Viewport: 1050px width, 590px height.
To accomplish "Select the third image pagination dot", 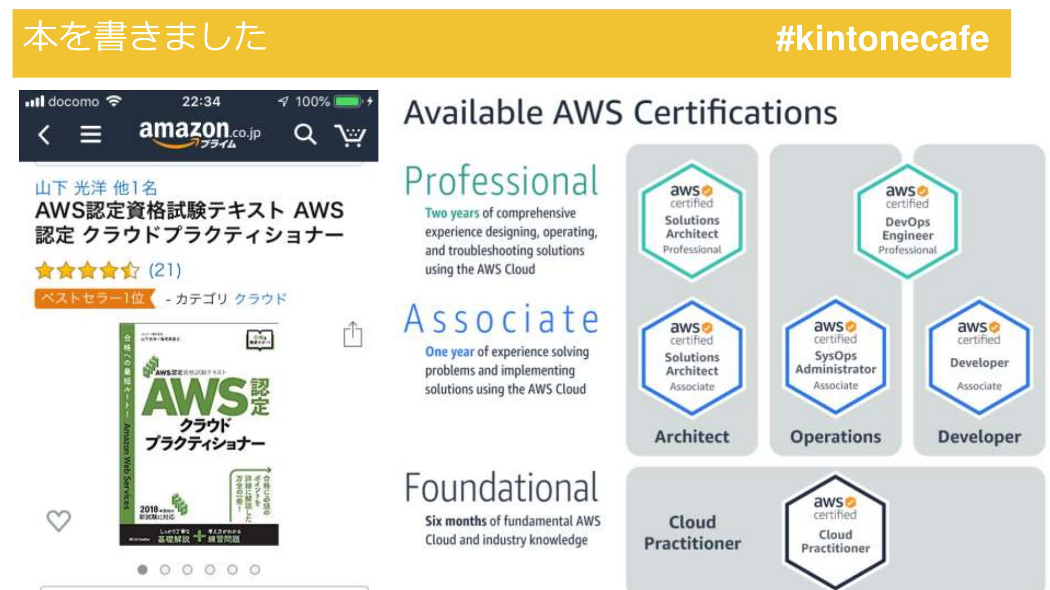I will [x=188, y=570].
